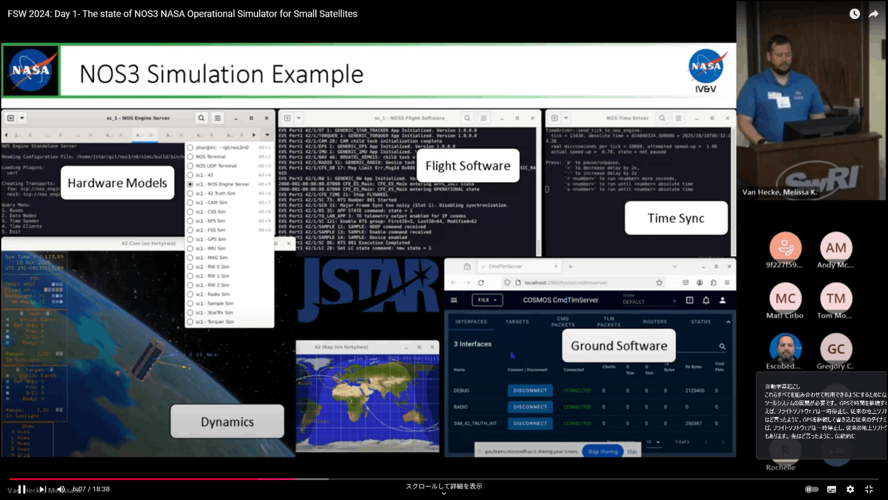Image resolution: width=888 pixels, height=500 pixels.
Task: Skip to the next video
Action: (x=42, y=489)
